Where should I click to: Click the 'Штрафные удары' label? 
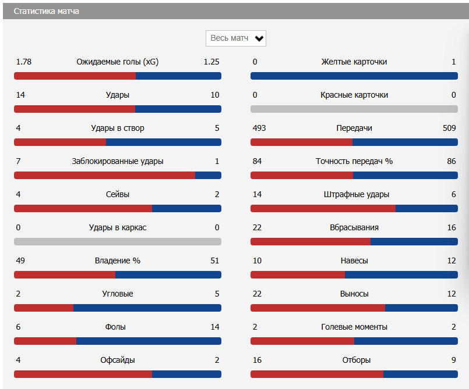point(354,194)
